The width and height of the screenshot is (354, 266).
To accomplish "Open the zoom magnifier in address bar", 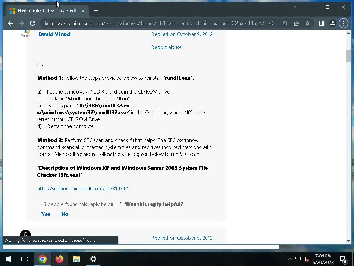I will [285, 23].
